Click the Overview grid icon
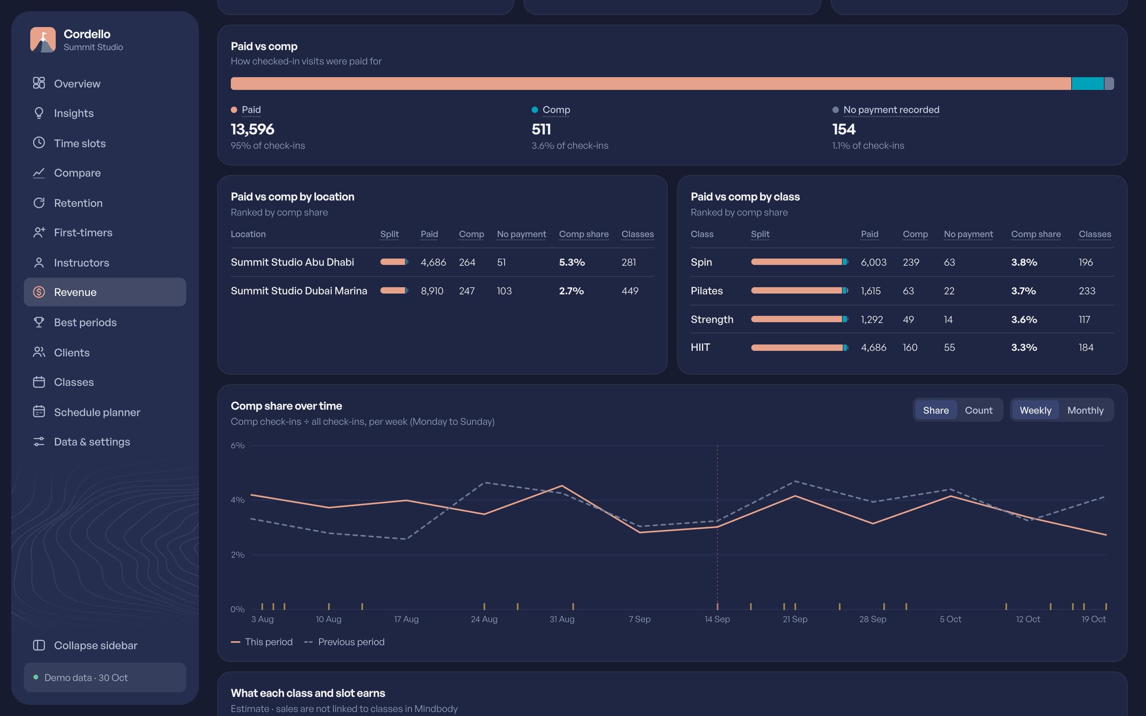1146x716 pixels. point(39,84)
